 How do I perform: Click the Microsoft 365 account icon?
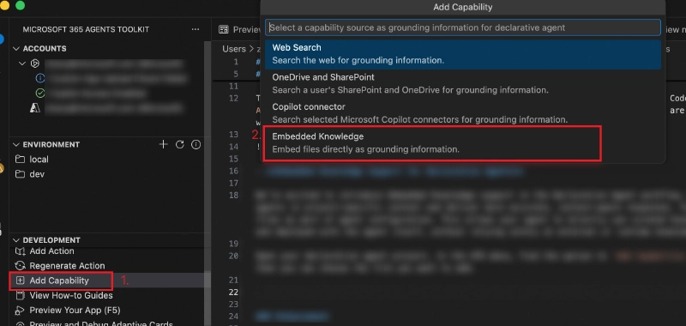click(x=34, y=63)
